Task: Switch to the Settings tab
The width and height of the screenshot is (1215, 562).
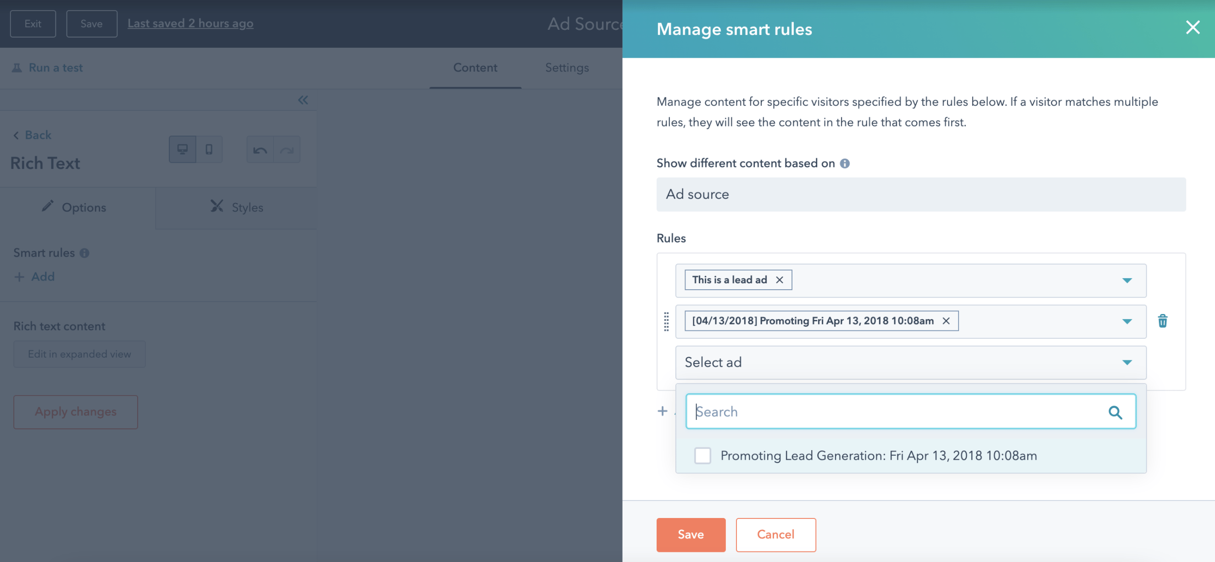Action: coord(567,67)
